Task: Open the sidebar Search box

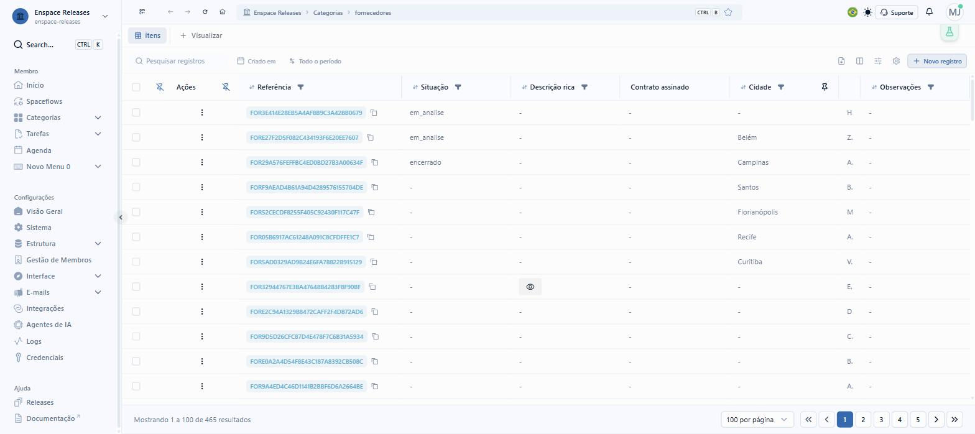Action: pyautogui.click(x=58, y=45)
